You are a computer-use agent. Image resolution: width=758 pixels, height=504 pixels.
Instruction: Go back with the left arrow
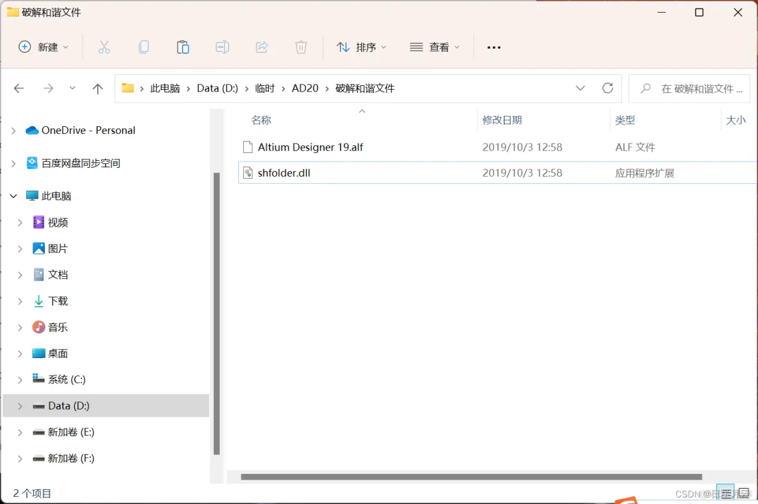pos(19,88)
